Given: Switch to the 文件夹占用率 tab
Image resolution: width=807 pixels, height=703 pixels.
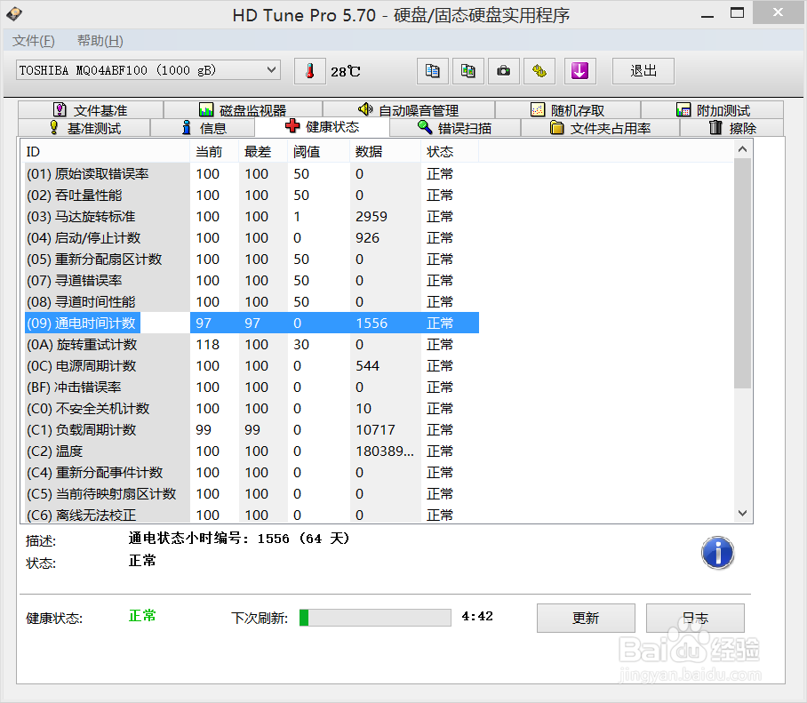Looking at the screenshot, I should point(600,128).
